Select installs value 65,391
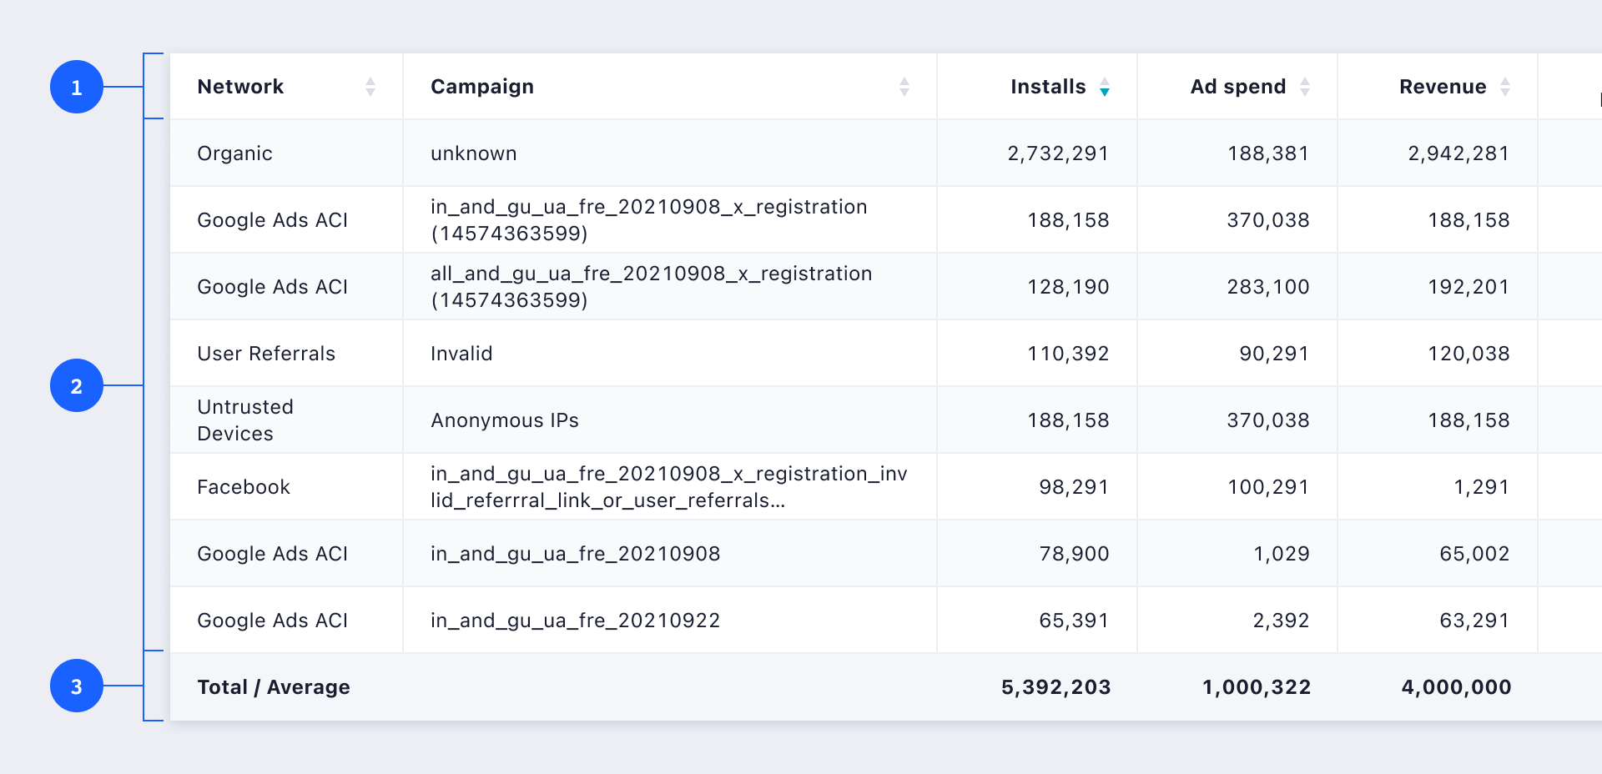 point(1074,621)
